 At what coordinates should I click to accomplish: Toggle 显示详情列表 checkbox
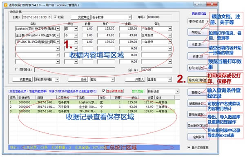(103, 91)
